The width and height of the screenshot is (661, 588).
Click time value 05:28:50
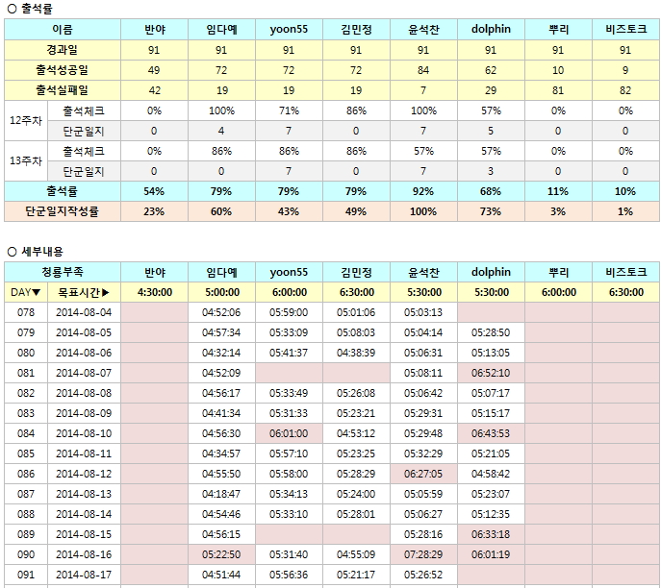(x=491, y=332)
